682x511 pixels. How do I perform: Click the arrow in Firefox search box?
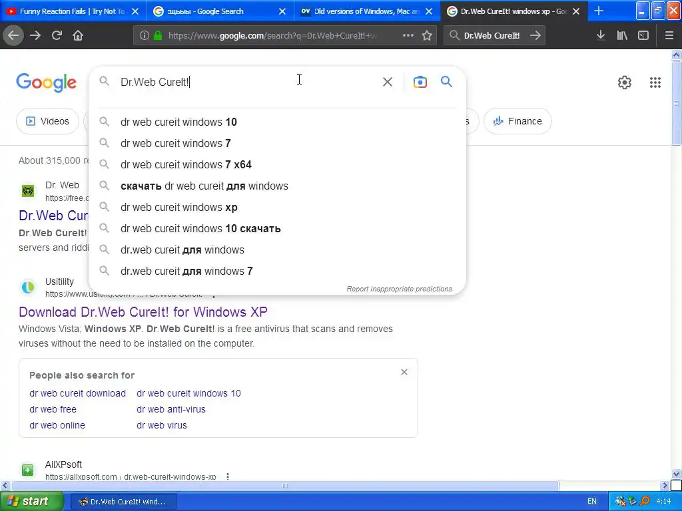[x=535, y=36]
